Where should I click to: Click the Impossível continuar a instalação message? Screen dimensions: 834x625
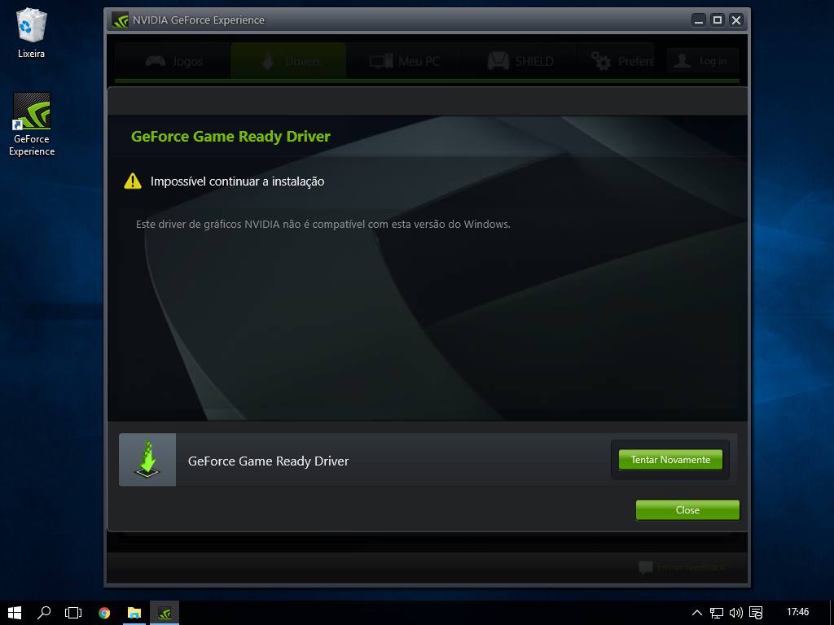[237, 181]
